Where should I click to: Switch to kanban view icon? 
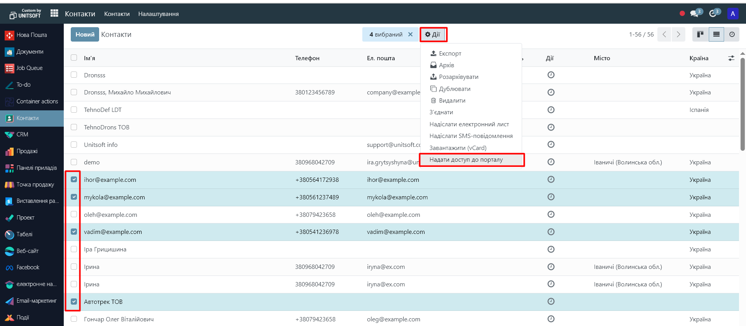pos(700,35)
